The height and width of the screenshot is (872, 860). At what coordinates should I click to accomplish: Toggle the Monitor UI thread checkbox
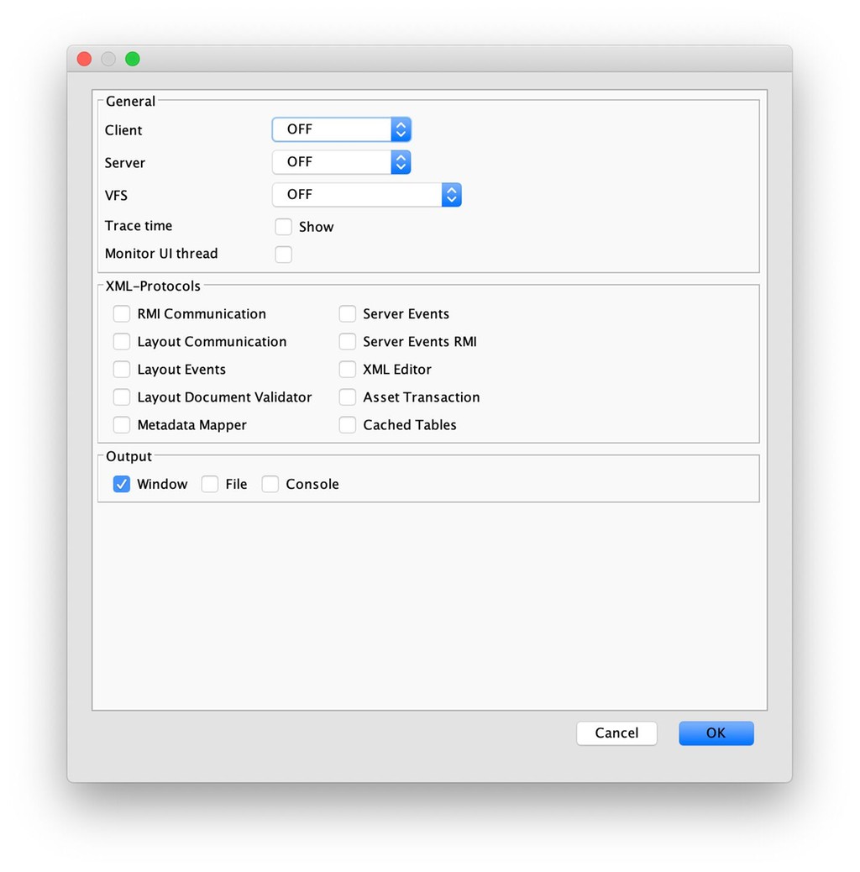pos(284,255)
